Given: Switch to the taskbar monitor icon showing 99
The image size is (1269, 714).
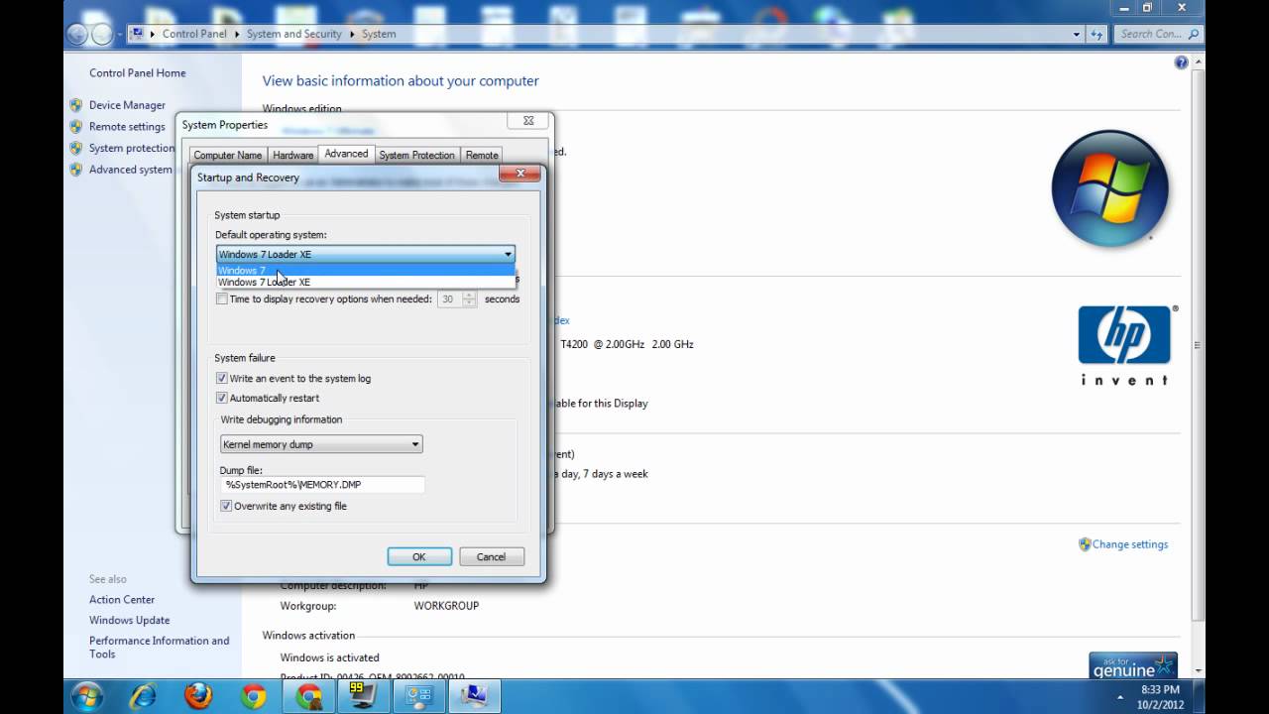Looking at the screenshot, I should click(364, 696).
